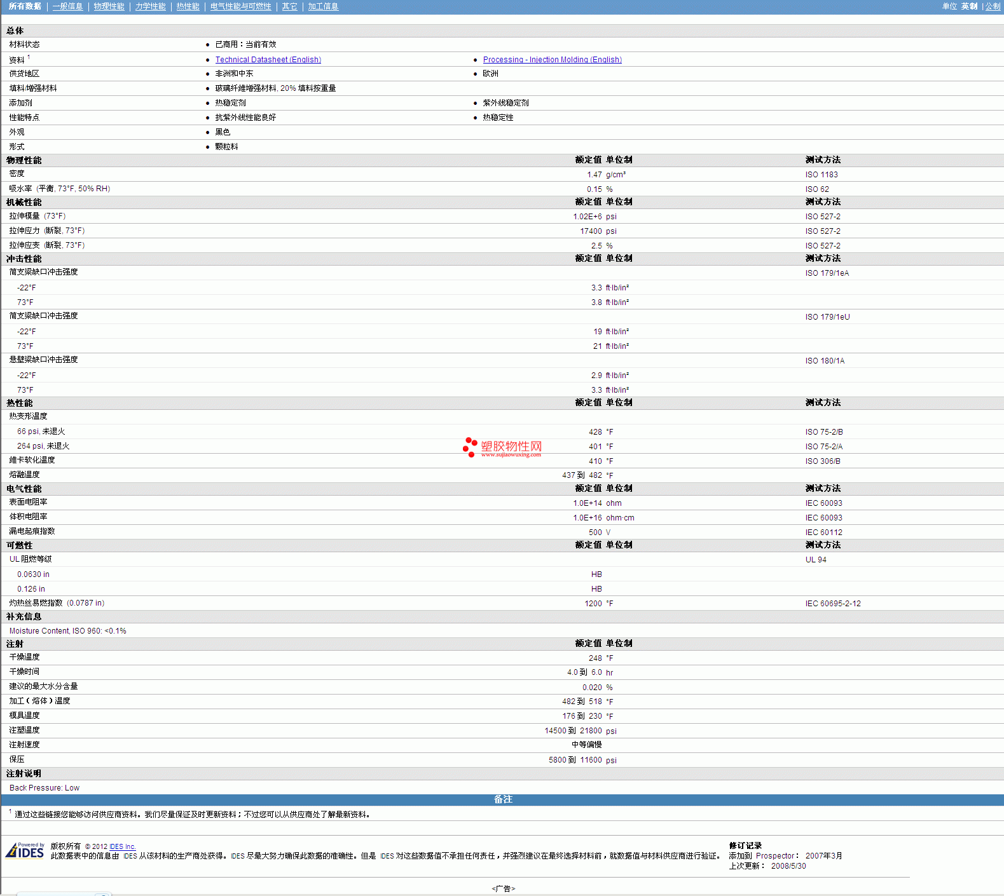Screen dimensions: 1004x896
Task: Click the Powered by IDES logo
Action: coord(25,851)
